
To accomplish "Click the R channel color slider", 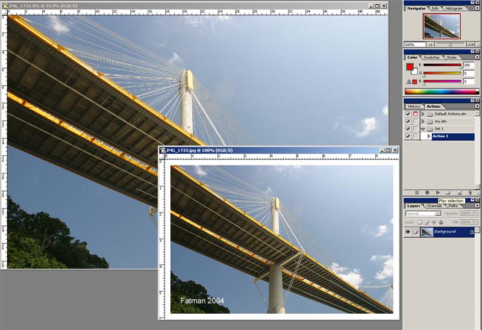I will point(442,65).
